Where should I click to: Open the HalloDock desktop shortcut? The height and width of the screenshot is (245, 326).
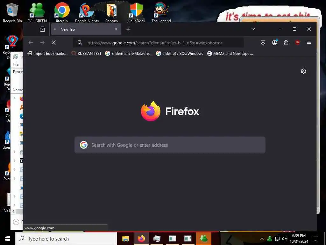[136, 12]
